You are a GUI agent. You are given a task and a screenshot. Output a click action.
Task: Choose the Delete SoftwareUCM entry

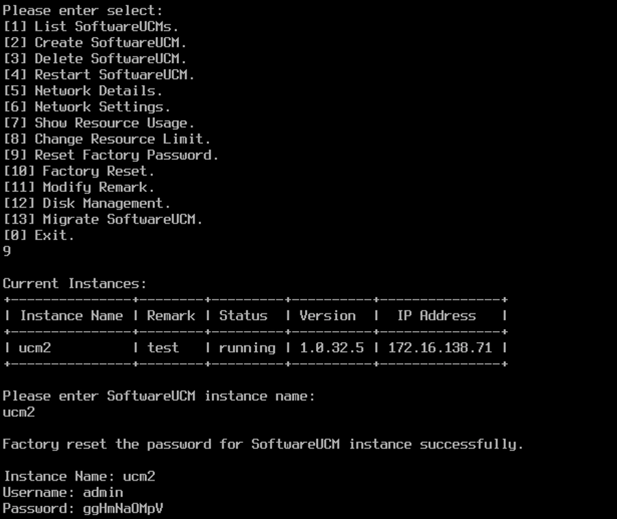coord(95,59)
